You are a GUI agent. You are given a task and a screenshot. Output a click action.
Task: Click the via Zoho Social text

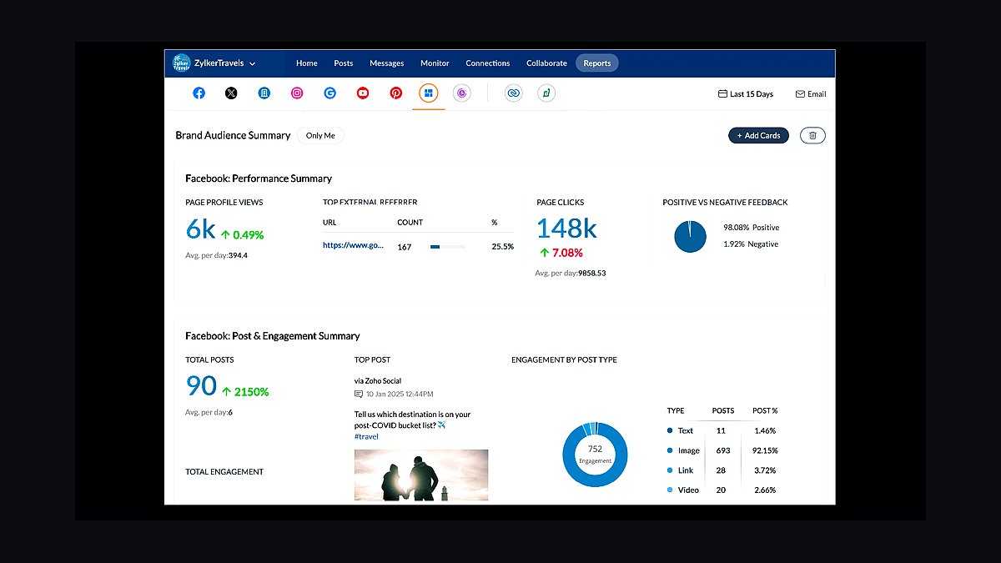coord(378,380)
